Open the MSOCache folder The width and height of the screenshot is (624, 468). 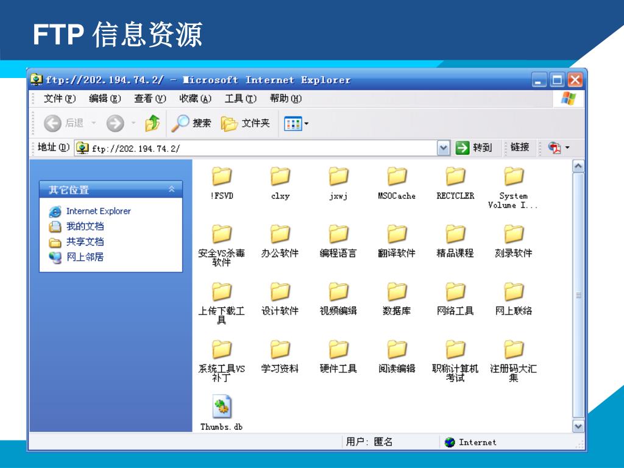(397, 183)
